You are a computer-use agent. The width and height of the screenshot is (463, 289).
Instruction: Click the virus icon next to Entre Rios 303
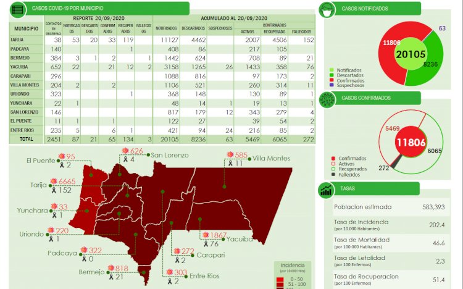(170, 272)
